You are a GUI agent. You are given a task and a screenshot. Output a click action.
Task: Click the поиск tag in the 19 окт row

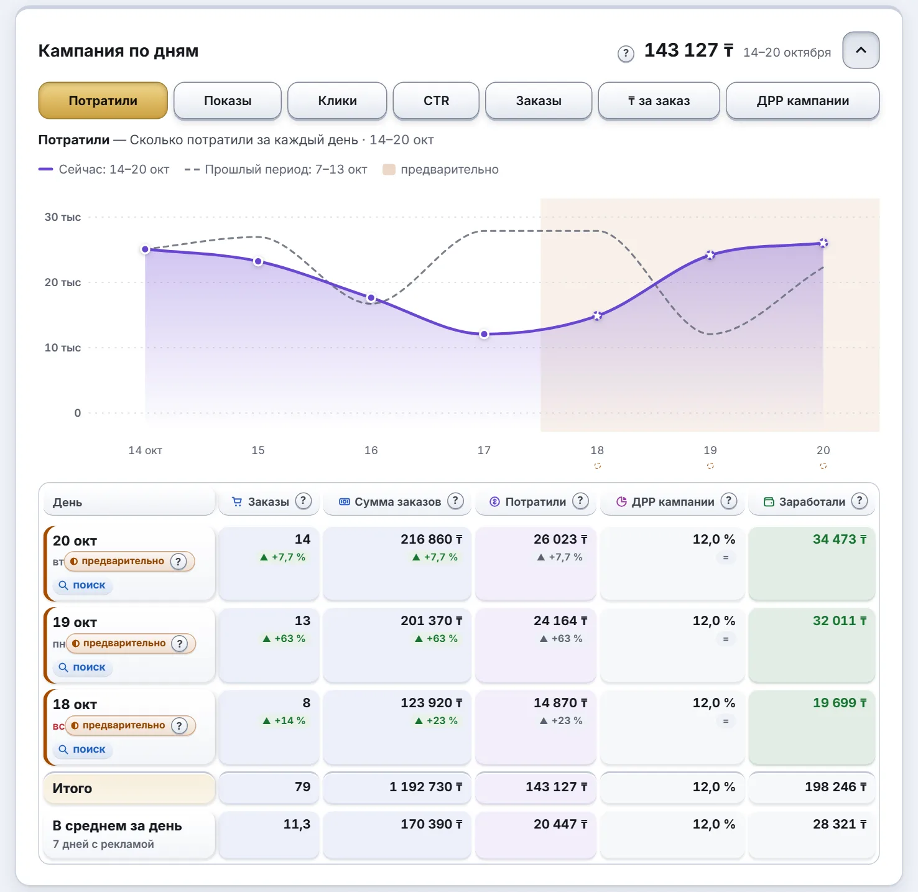[82, 667]
